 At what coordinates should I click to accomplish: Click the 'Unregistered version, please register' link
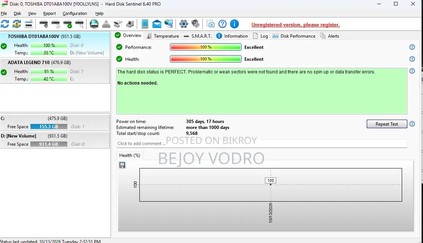coord(296,25)
